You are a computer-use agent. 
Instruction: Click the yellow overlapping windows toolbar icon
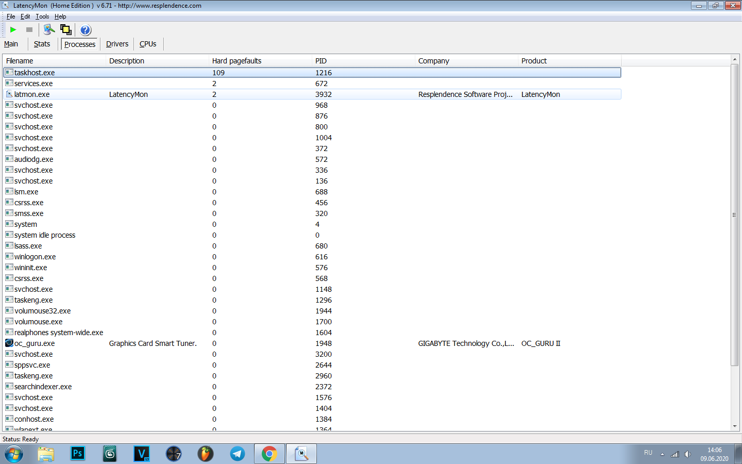click(66, 30)
